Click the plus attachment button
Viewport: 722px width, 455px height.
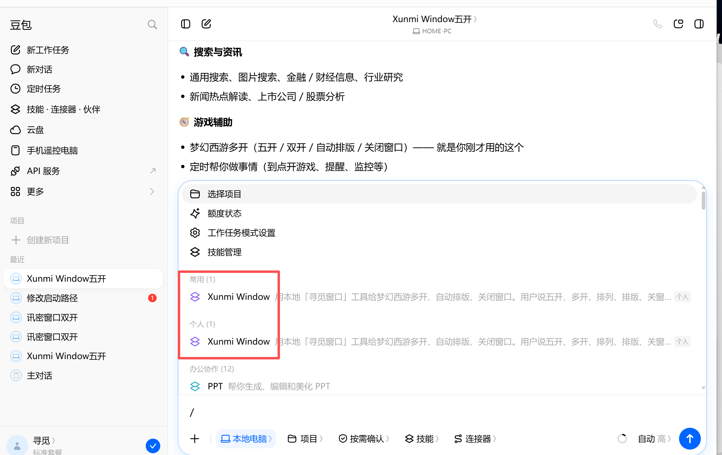pyautogui.click(x=195, y=439)
